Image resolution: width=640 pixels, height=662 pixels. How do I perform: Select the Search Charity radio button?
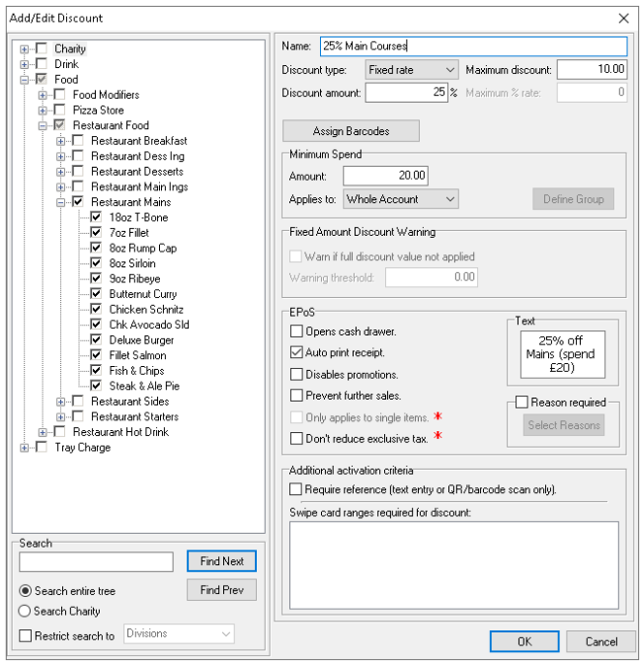(x=25, y=612)
